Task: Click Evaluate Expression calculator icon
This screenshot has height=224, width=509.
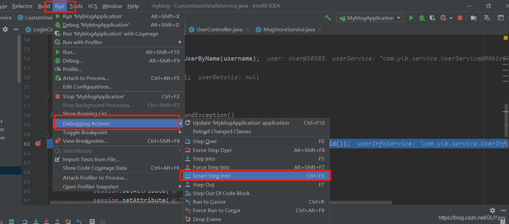Action: [x=92, y=221]
